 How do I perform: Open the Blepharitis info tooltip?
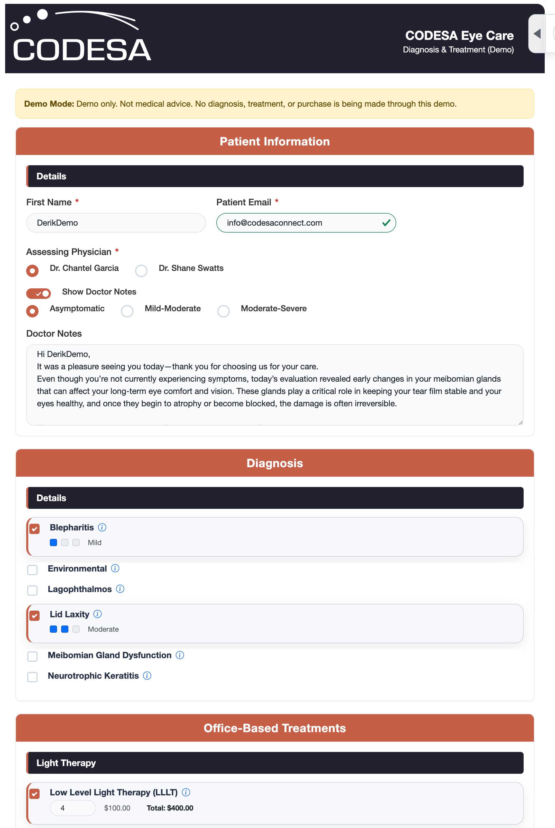(102, 527)
